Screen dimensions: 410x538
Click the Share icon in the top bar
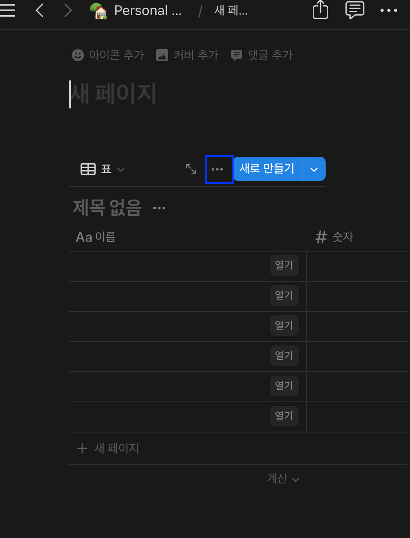point(320,10)
